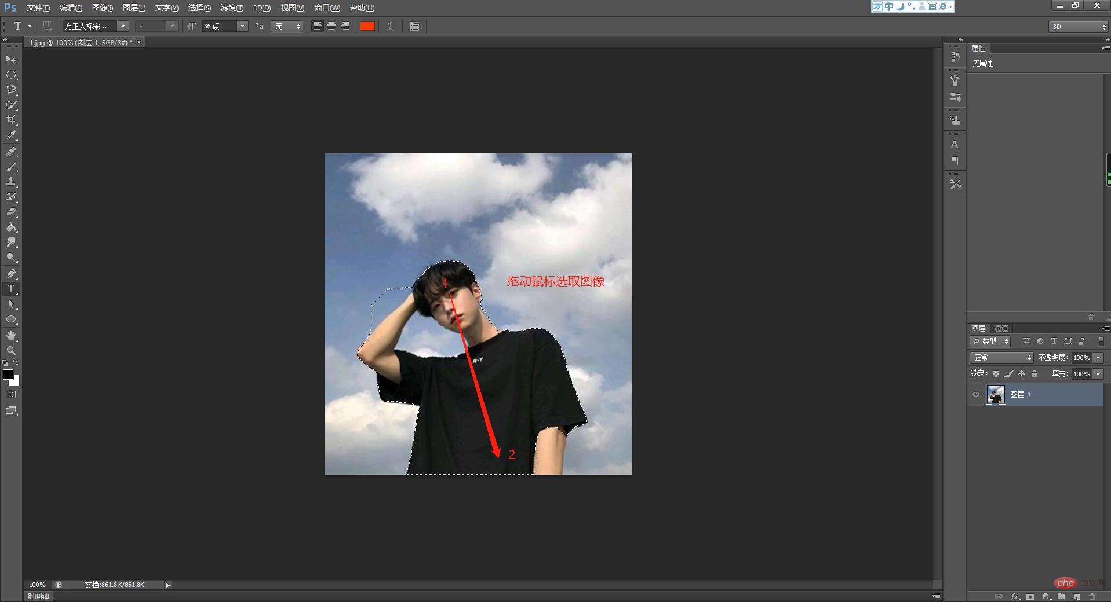Open layer filter kind dropdown 类型
1111x602 pixels.
click(990, 342)
